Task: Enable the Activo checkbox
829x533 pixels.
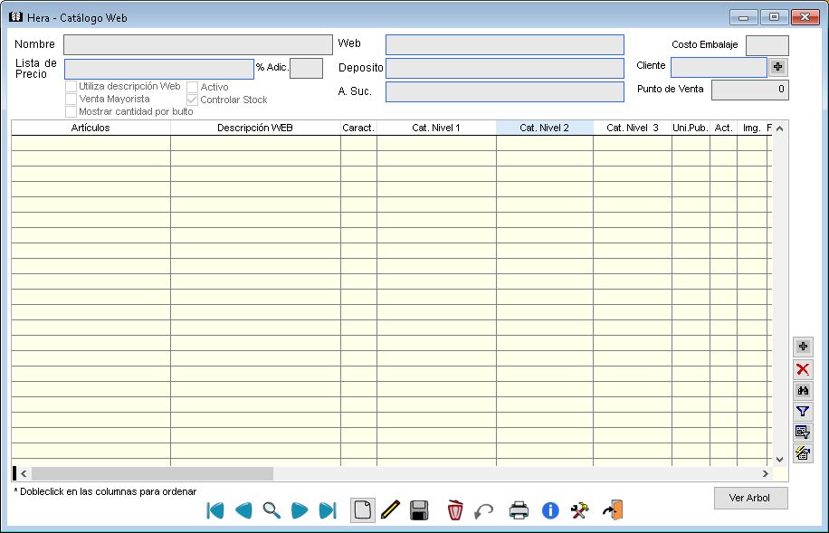Action: 192,87
